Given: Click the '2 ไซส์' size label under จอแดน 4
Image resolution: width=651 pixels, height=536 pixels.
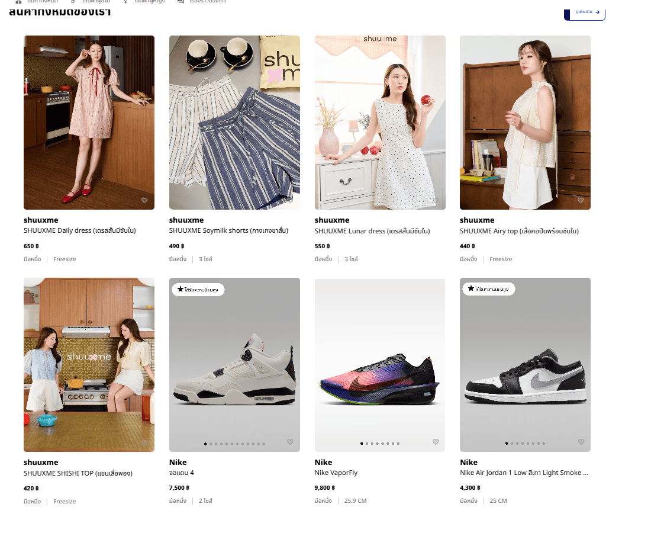Looking at the screenshot, I should pyautogui.click(x=205, y=501).
